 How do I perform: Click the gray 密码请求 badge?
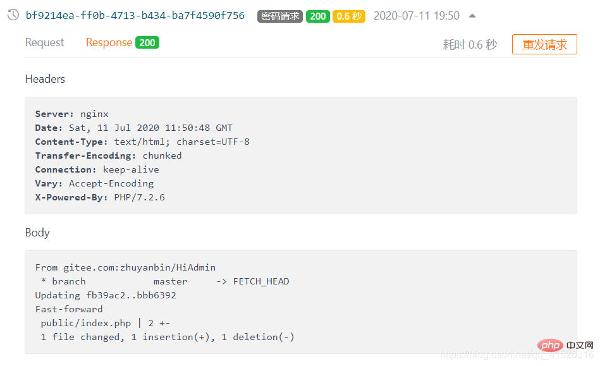tap(279, 16)
